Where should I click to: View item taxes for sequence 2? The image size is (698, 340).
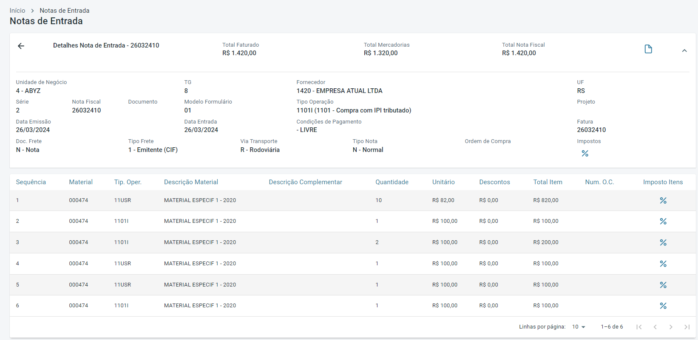[x=663, y=221]
